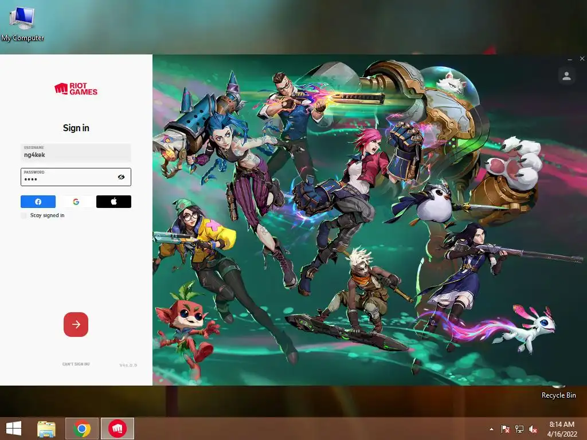Sign in with Facebook button

pos(38,202)
